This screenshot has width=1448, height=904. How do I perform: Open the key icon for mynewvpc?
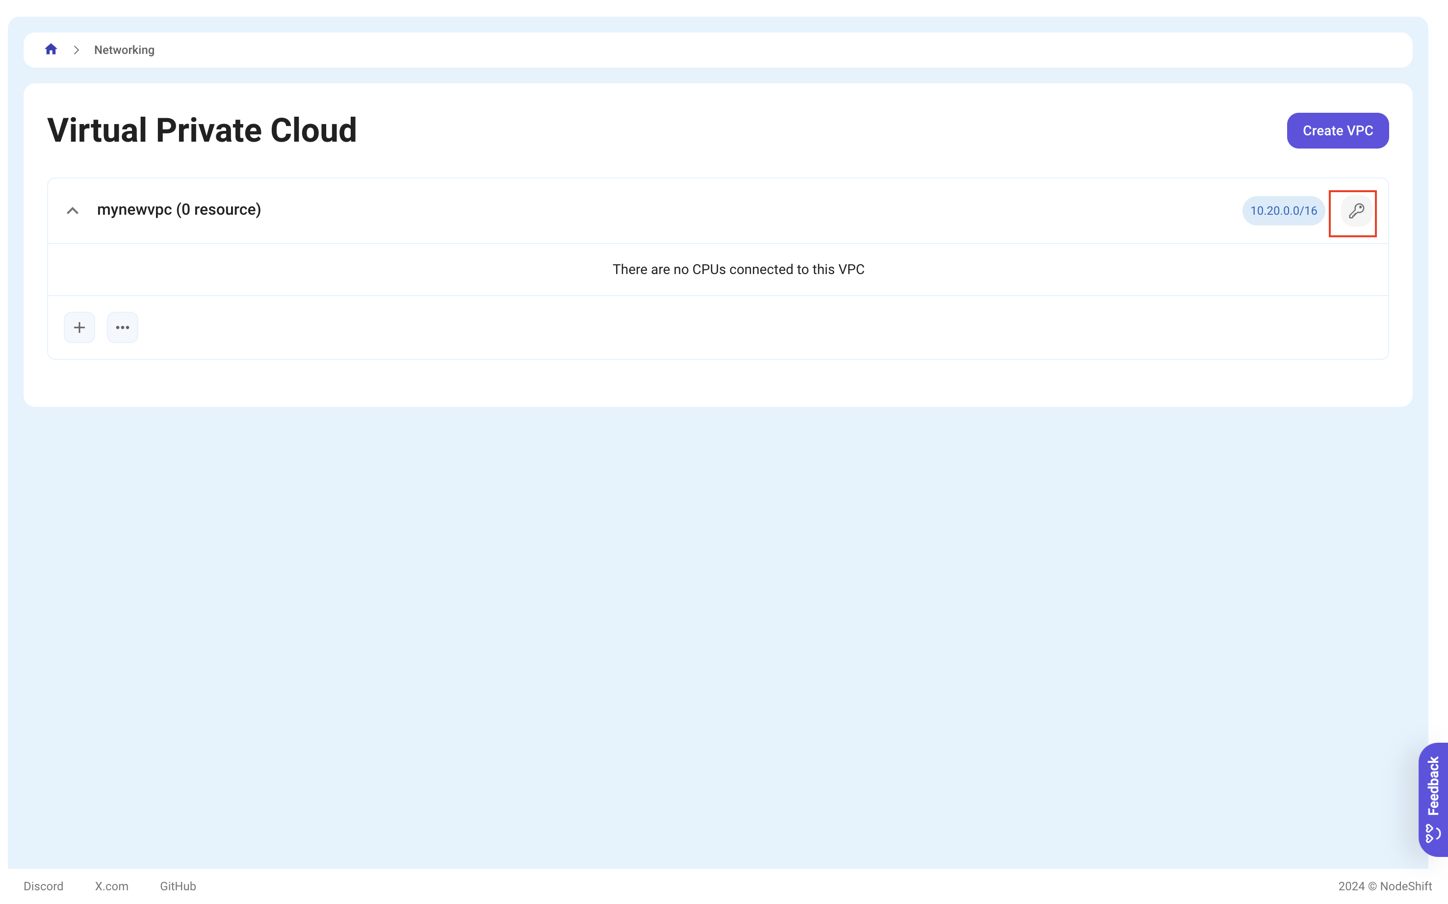click(x=1356, y=210)
